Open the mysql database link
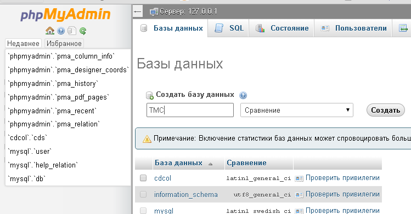The image size is (411, 214). click(x=164, y=211)
